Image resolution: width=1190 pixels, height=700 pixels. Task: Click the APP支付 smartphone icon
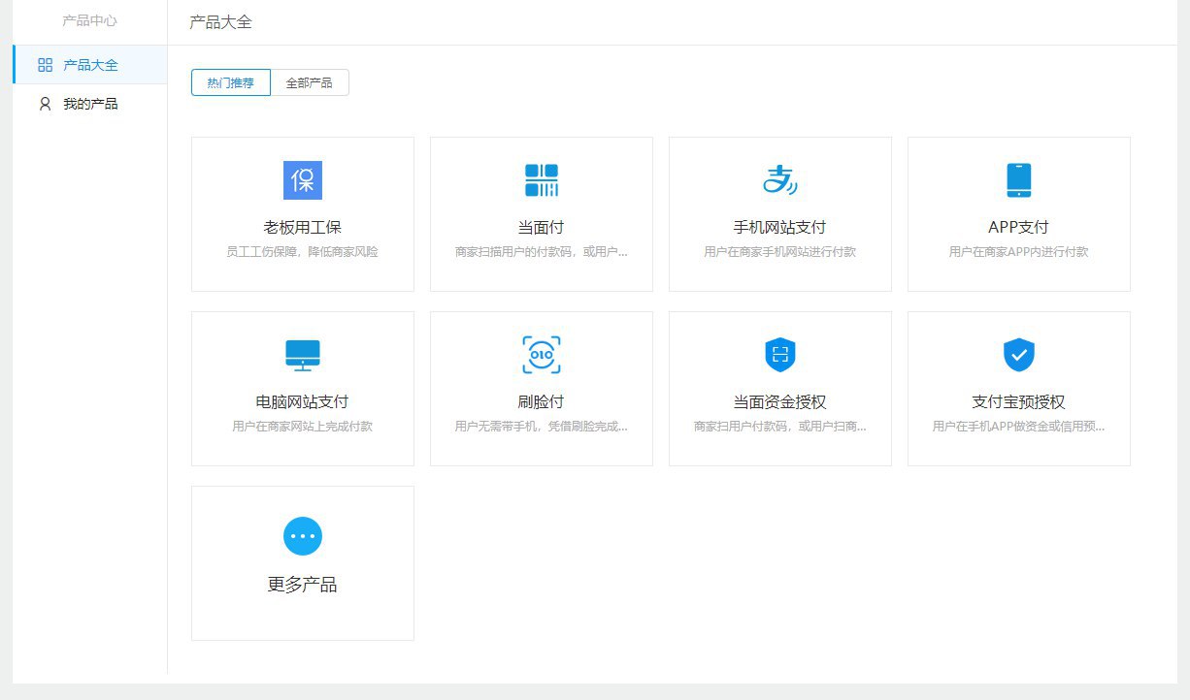[1018, 180]
